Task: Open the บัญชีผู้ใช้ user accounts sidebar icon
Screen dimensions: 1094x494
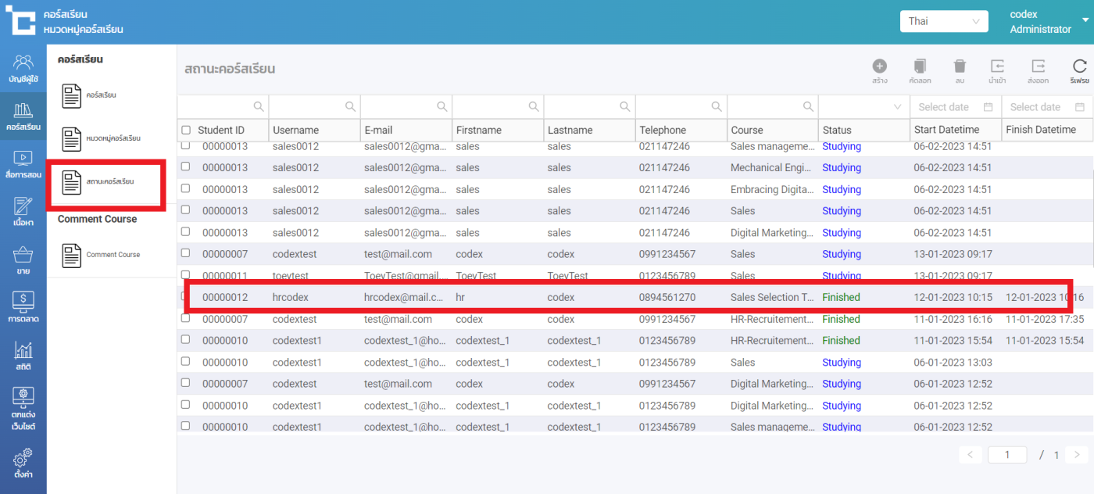Action: [23, 68]
